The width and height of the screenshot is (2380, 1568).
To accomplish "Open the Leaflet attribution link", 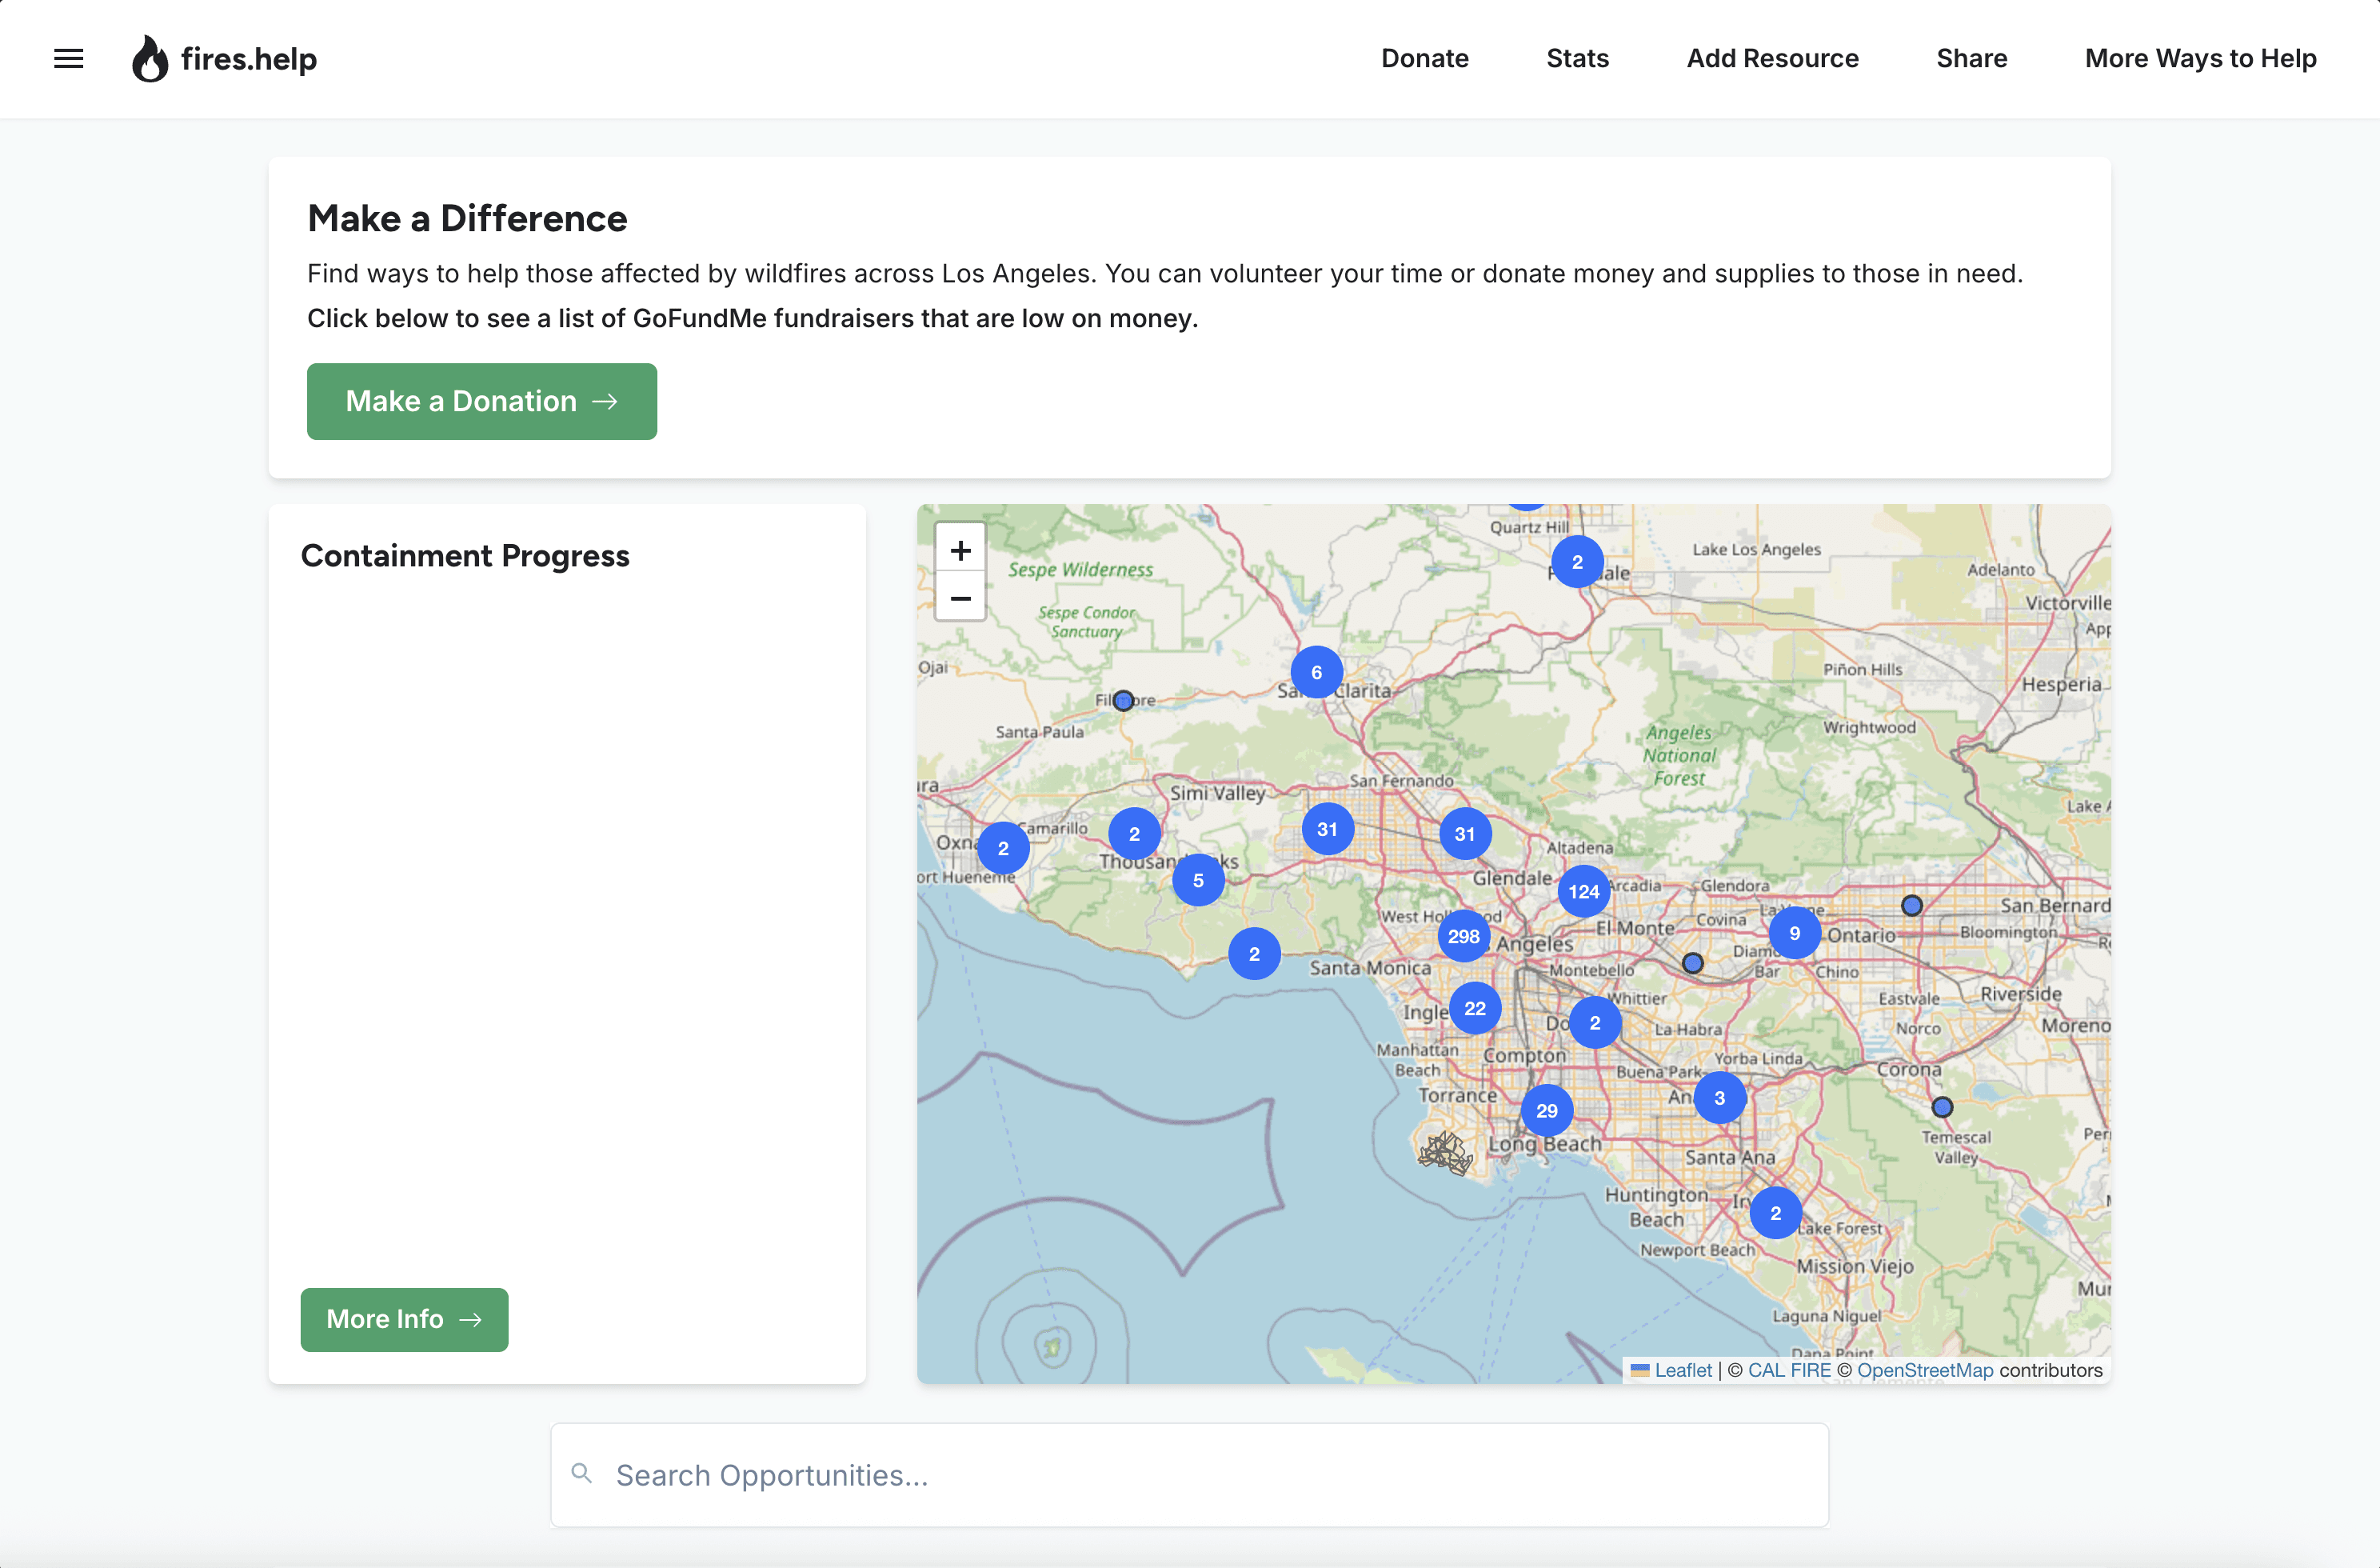I will [1682, 1370].
